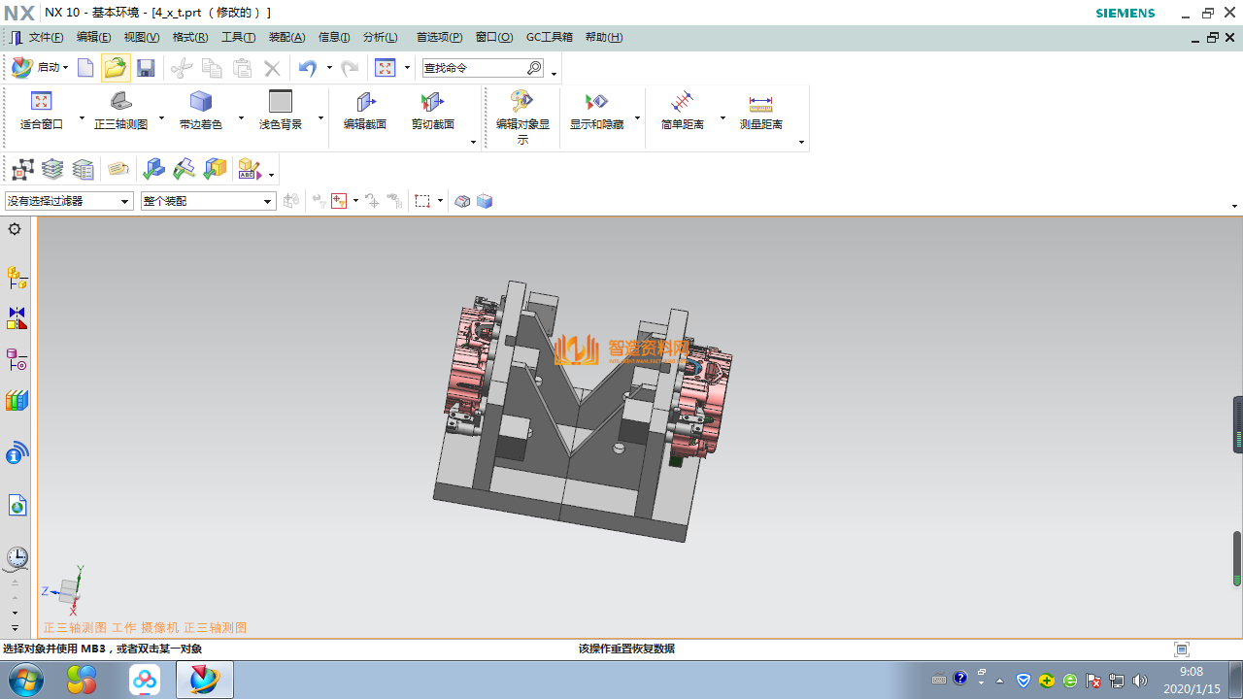Image resolution: width=1243 pixels, height=699 pixels.
Task: Click the Undo arrow icon
Action: click(308, 68)
